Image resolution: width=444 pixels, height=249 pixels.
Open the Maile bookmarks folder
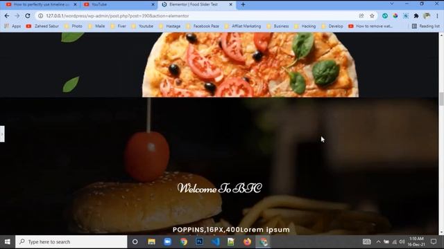96,26
